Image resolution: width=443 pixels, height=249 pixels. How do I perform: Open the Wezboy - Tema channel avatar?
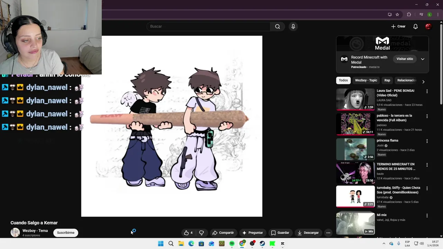(15, 232)
